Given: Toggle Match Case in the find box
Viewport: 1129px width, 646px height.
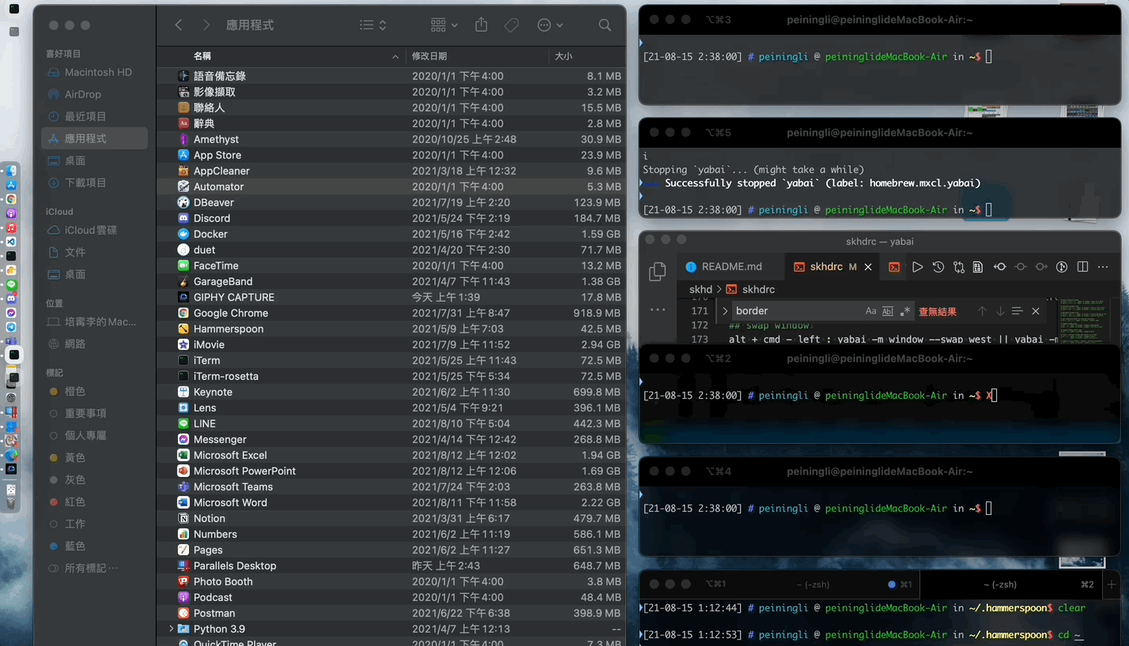Looking at the screenshot, I should click(x=870, y=311).
